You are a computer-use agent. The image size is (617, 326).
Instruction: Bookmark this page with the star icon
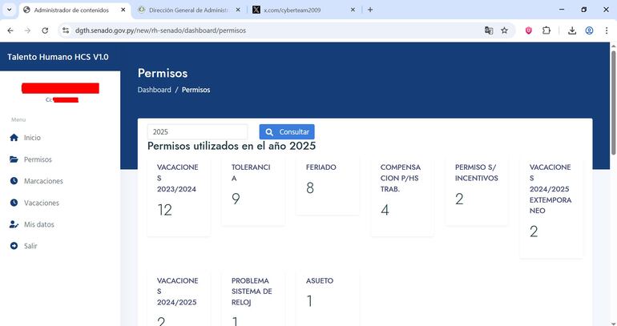pyautogui.click(x=505, y=30)
